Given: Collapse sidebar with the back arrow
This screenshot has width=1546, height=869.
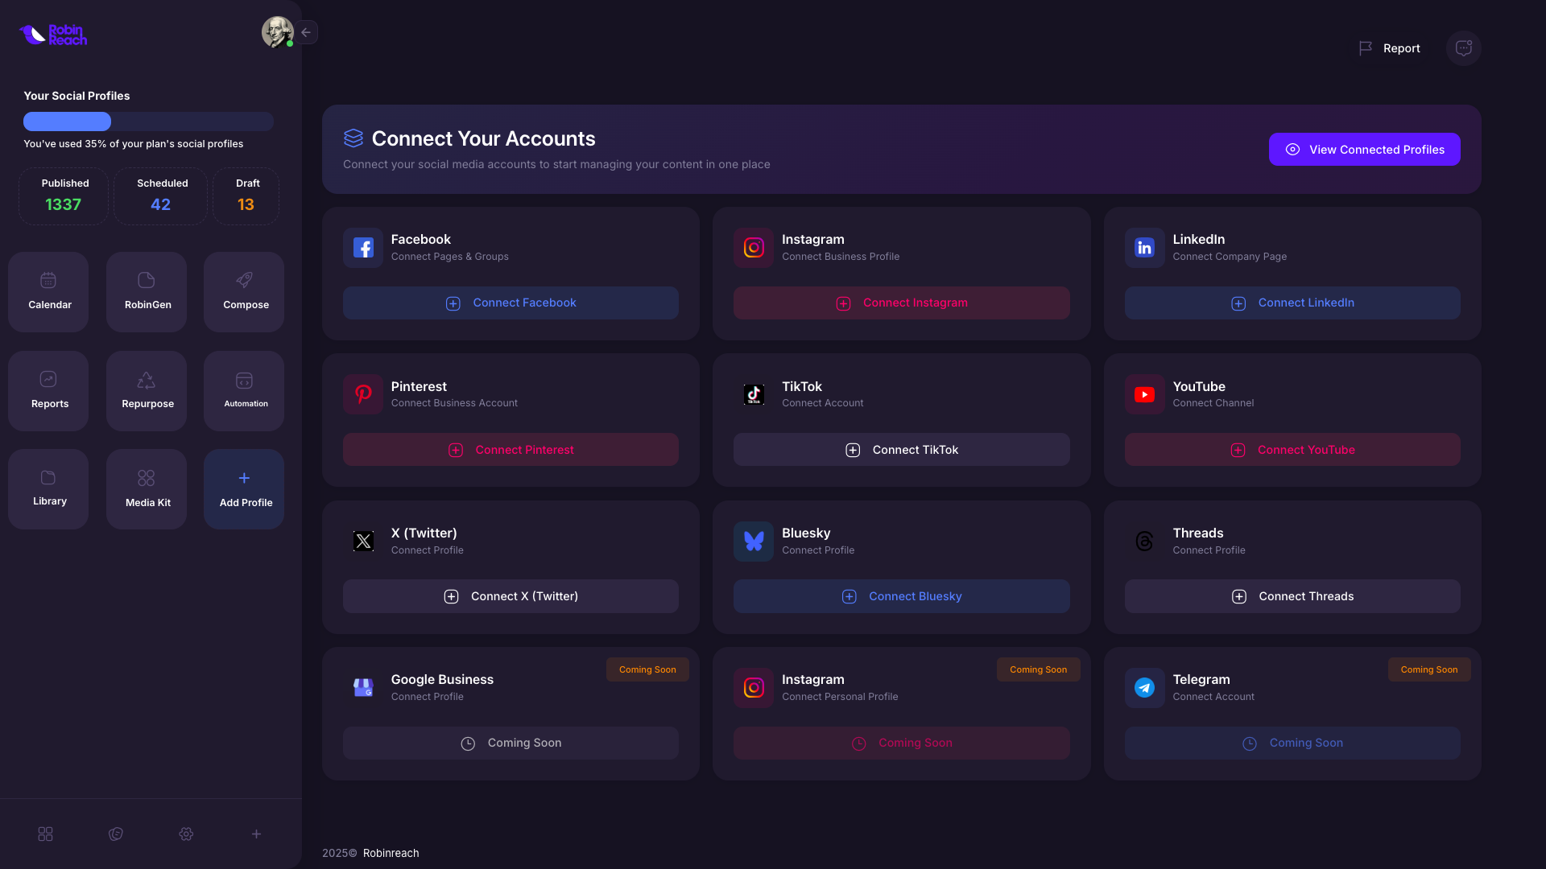Looking at the screenshot, I should pos(306,32).
